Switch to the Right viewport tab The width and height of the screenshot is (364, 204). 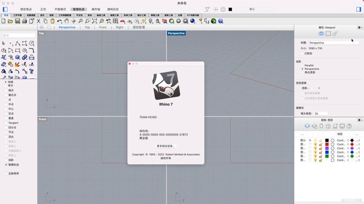[x=120, y=27]
